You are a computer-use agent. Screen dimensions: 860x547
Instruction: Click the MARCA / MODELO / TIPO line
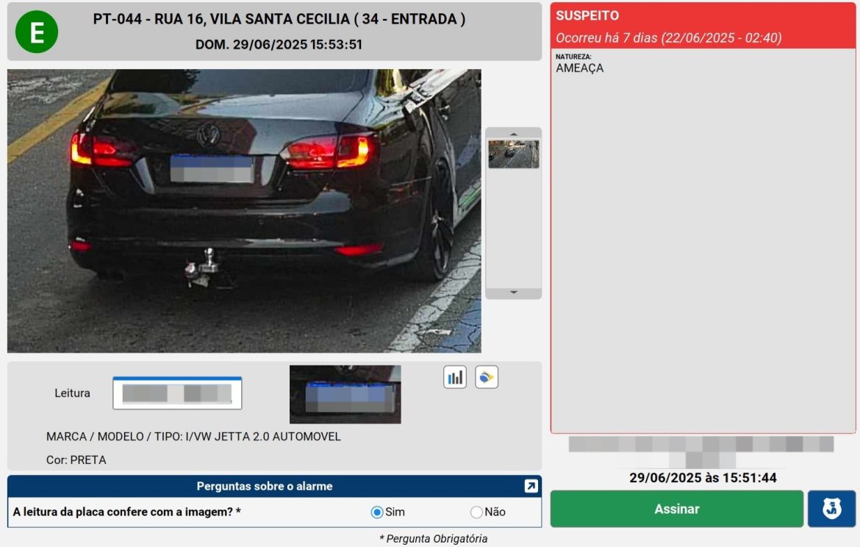tap(193, 437)
